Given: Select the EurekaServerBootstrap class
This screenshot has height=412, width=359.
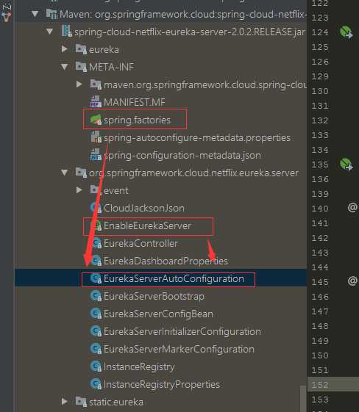Looking at the screenshot, I should tap(154, 296).
